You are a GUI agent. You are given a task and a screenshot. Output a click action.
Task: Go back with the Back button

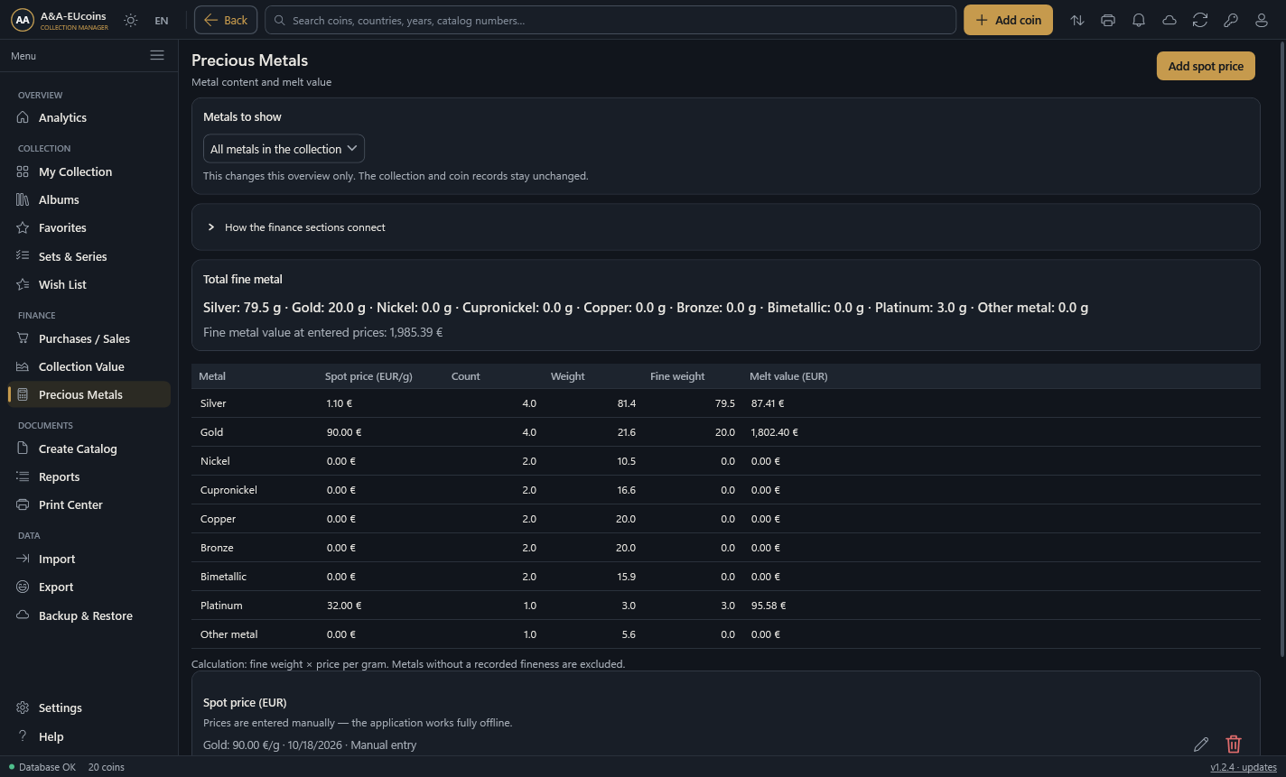(226, 20)
